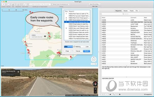The height and width of the screenshot is (97, 154).
Task: Select waypoint row with comment ONOMEA BAY
Action: pyautogui.click(x=126, y=33)
